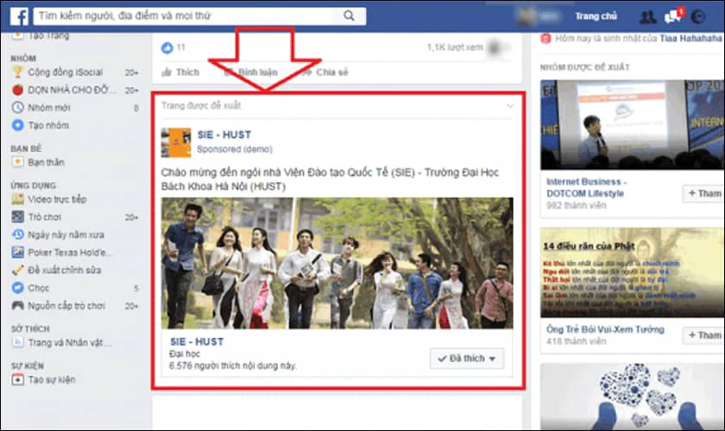Viewport: 725px width, 431px height.
Task: Click Trang chủ in top bar
Action: tap(596, 16)
